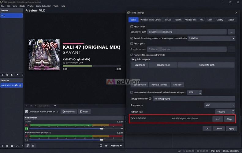Enable Fetch lyrics checkbox

point(132,43)
